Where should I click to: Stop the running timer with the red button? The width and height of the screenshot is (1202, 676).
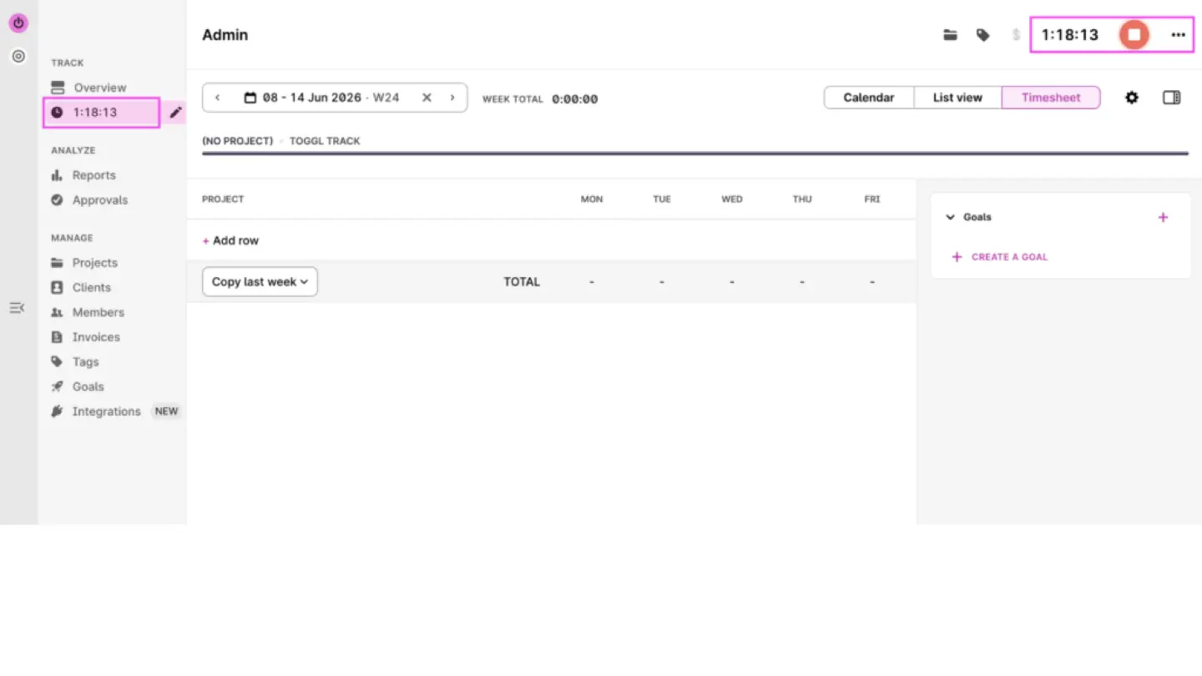pyautogui.click(x=1134, y=34)
